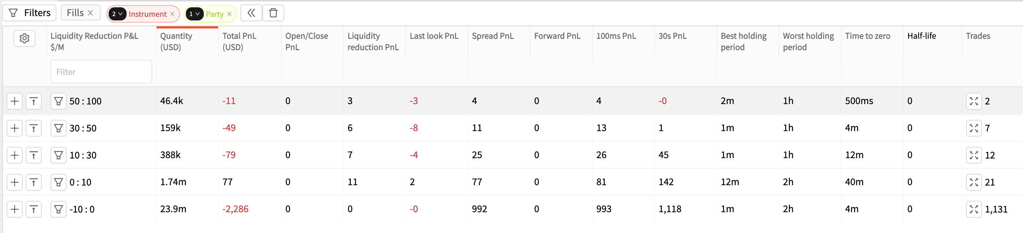Remove the Party filter chip
This screenshot has height=233, width=1023.
(x=229, y=14)
